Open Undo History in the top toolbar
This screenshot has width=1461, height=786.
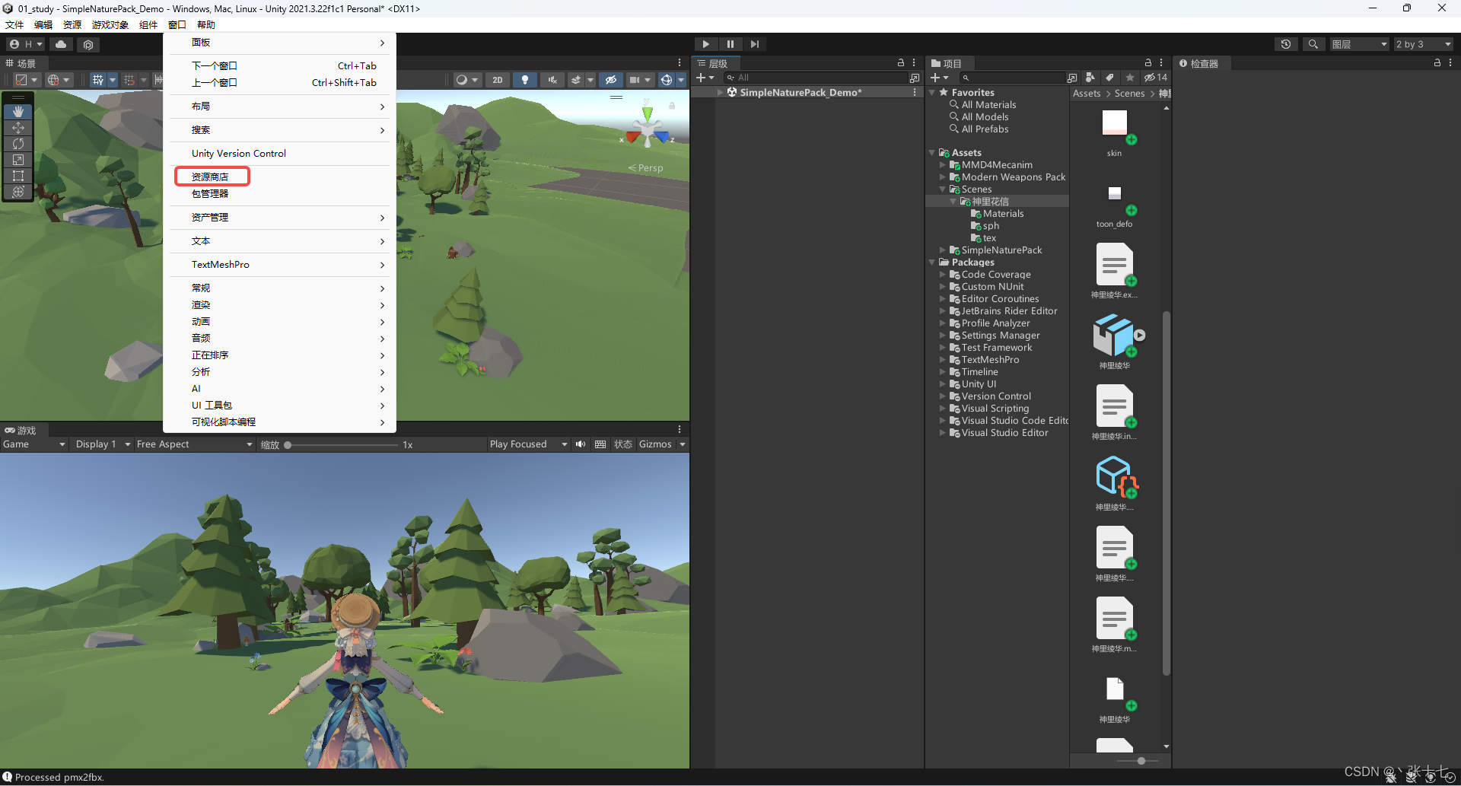1286,44
